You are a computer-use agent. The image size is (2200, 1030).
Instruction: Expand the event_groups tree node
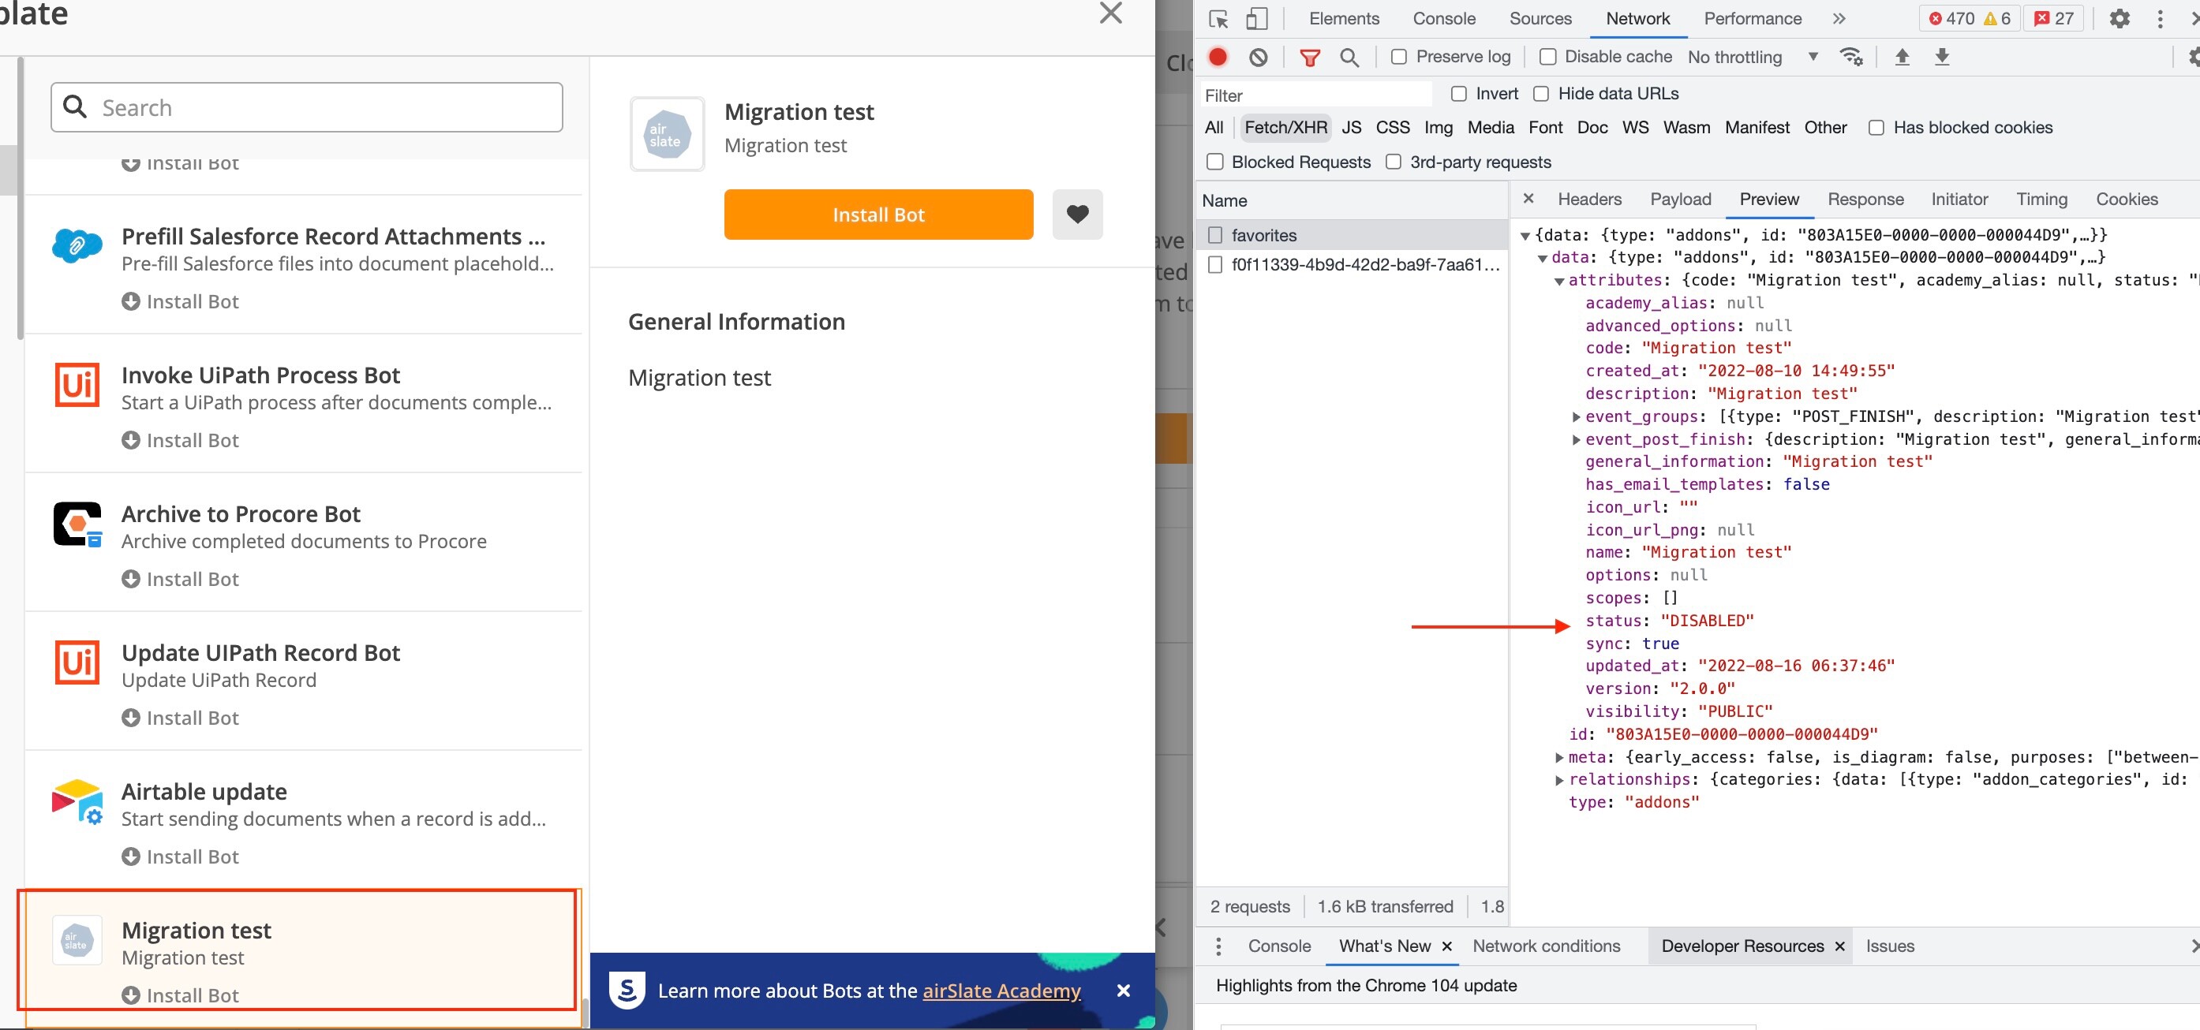point(1577,416)
